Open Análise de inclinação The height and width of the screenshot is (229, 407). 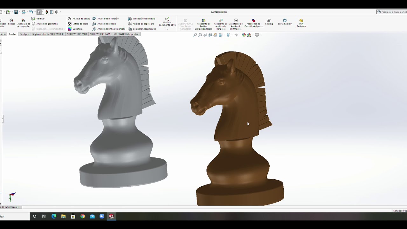106,19
